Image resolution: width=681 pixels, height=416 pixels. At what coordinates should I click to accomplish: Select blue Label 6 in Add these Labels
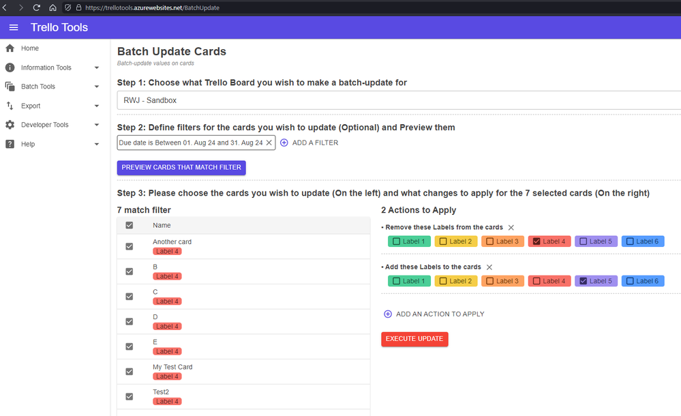tap(643, 281)
